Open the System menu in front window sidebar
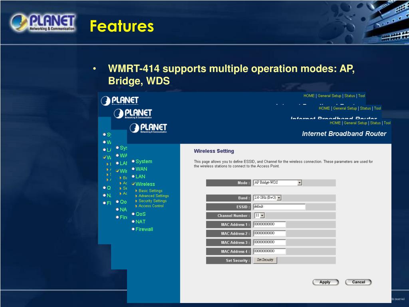 [143, 161]
